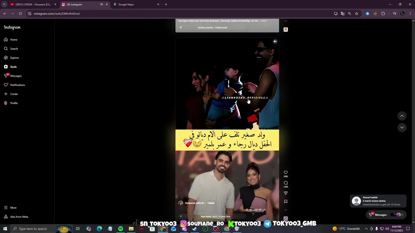This screenshot has width=415, height=233.
Task: Mute the Instagram tab audio indicator
Action: tap(101, 5)
